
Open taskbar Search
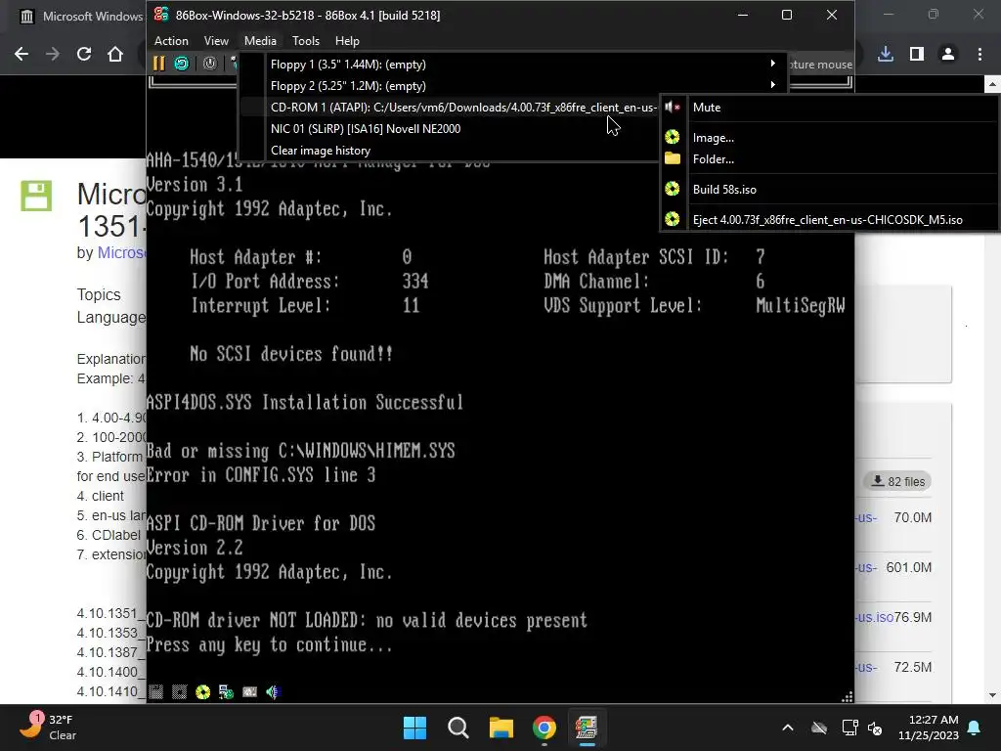[x=458, y=728]
